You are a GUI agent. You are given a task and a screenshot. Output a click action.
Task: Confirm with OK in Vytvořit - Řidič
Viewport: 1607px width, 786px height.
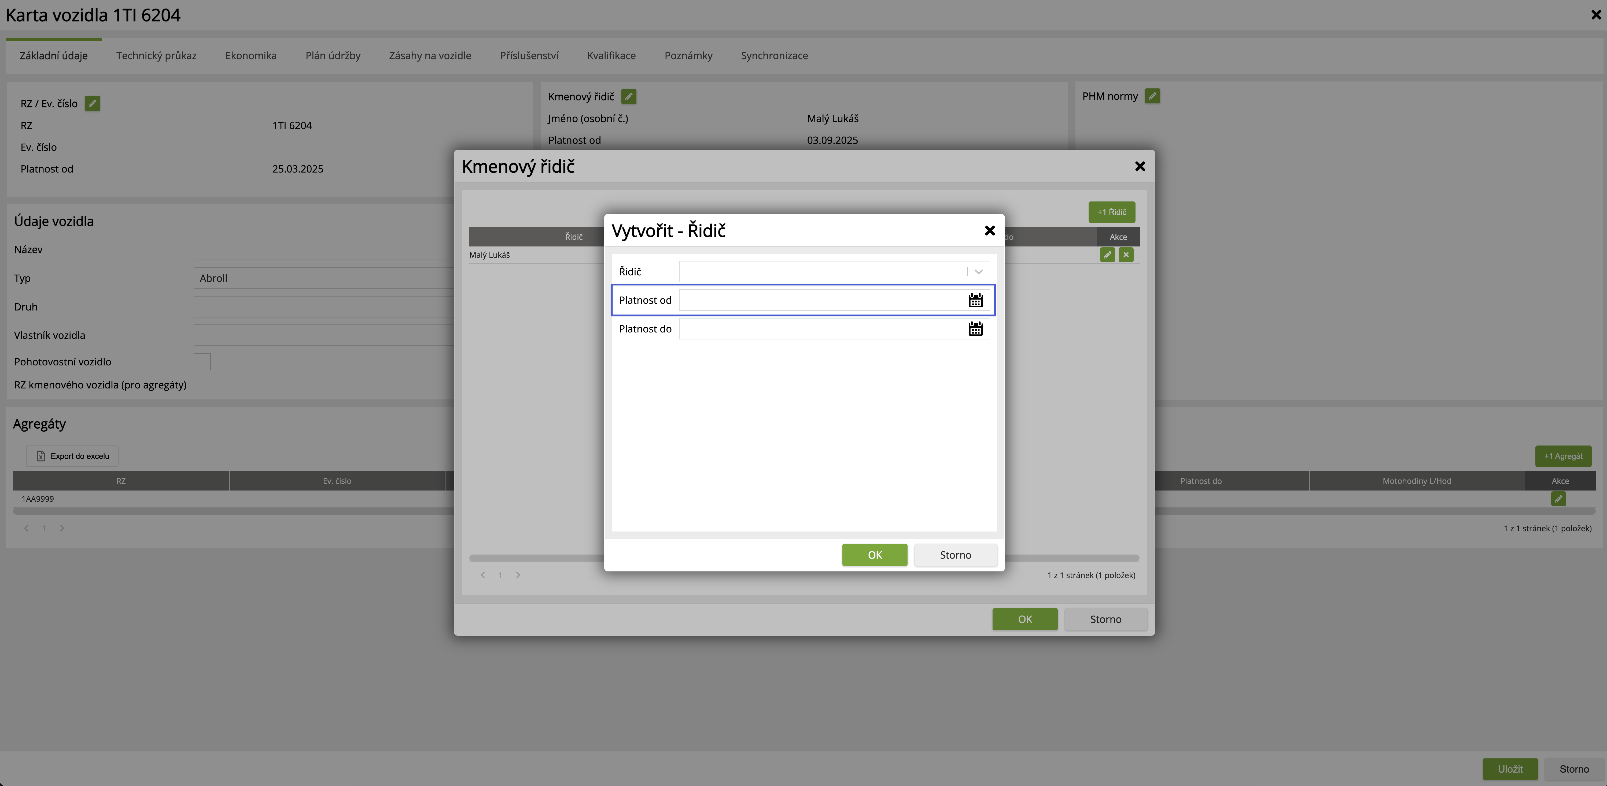click(874, 555)
